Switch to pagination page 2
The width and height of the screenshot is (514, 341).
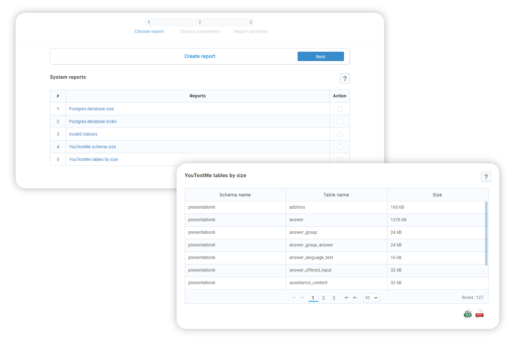coord(323,298)
